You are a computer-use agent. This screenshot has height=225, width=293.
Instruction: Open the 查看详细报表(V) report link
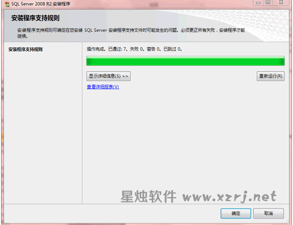(x=103, y=87)
